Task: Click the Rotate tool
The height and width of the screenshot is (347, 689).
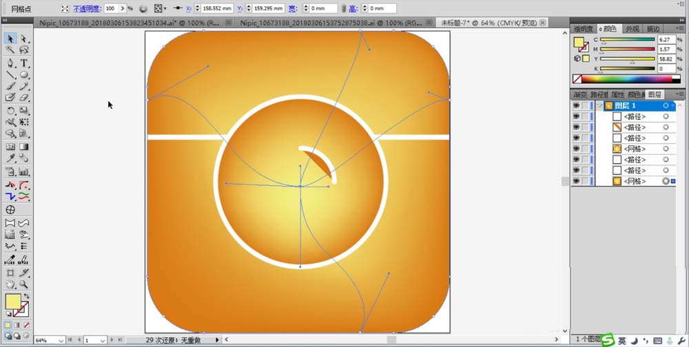Action: pyautogui.click(x=10, y=110)
